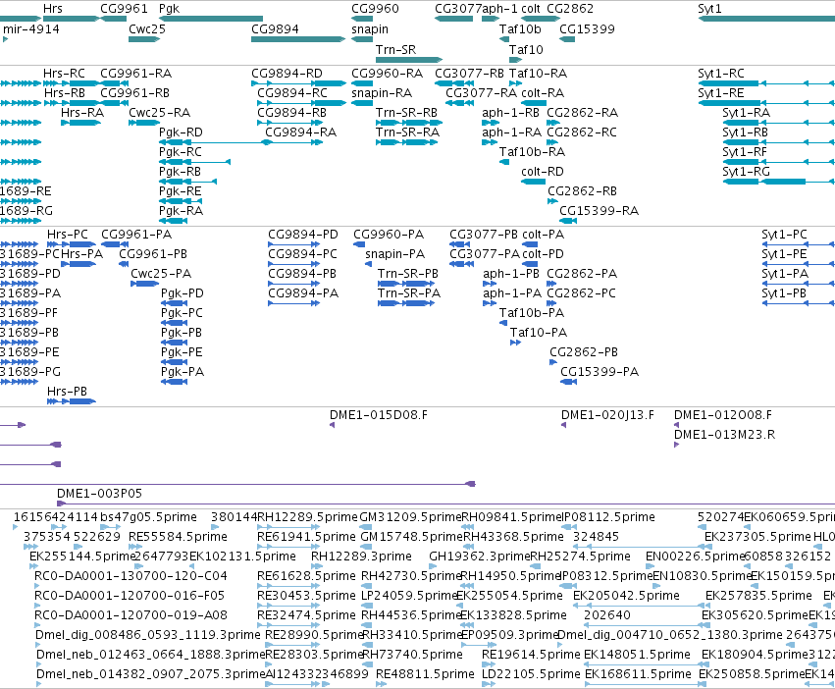
Task: Select transcript Syt1-RG
Action: 778,182
